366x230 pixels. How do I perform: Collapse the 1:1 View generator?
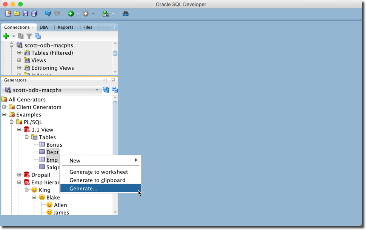[x=19, y=129]
